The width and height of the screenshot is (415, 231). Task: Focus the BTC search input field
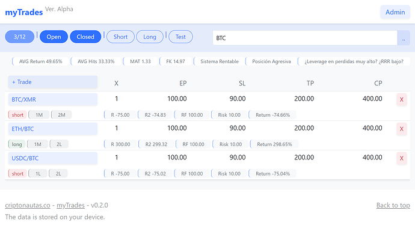click(305, 38)
